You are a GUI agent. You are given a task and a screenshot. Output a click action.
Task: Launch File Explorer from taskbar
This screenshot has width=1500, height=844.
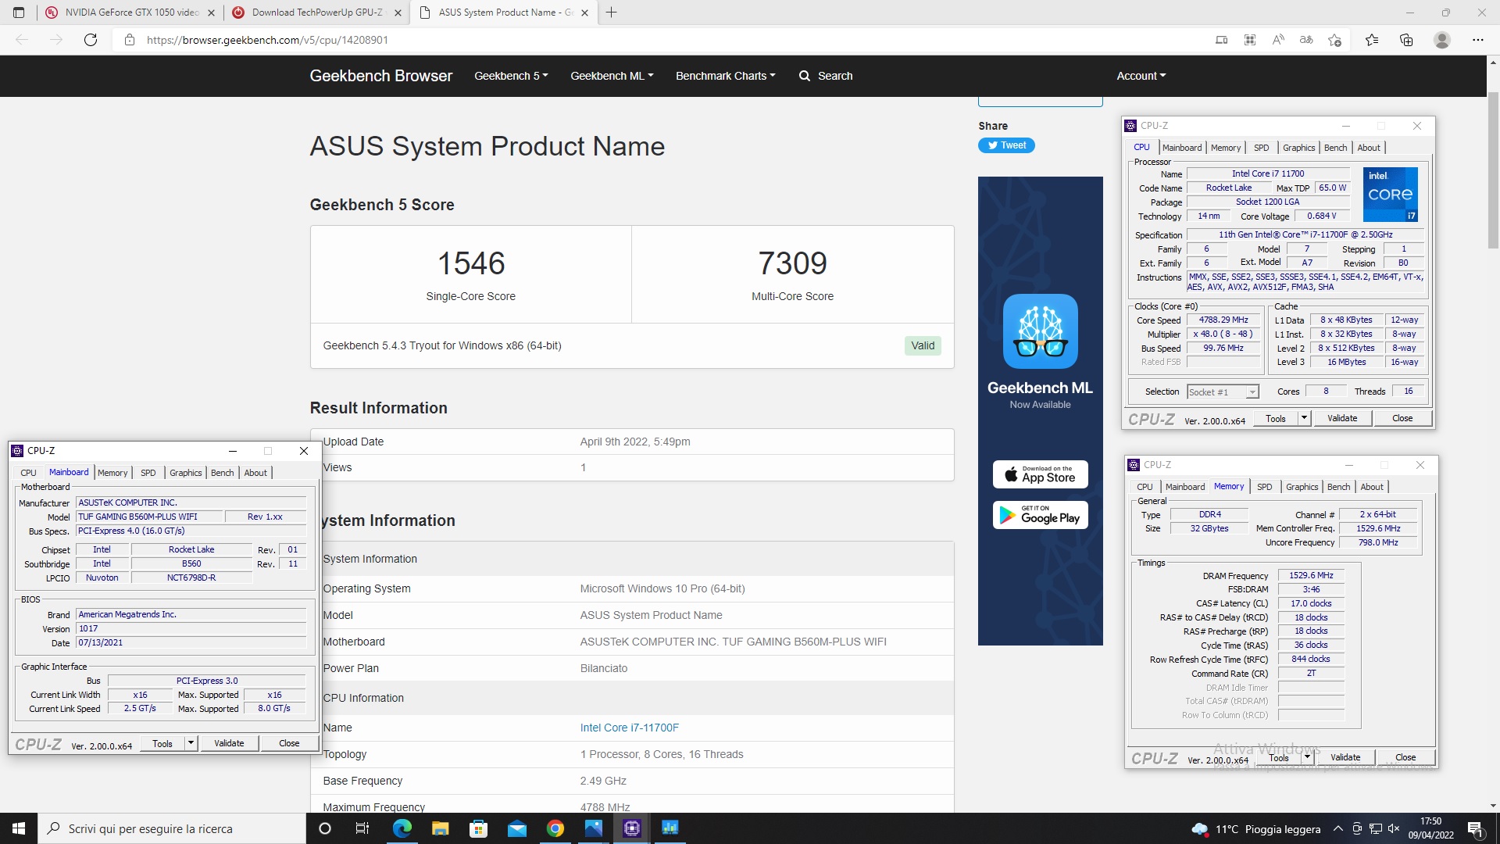point(440,828)
